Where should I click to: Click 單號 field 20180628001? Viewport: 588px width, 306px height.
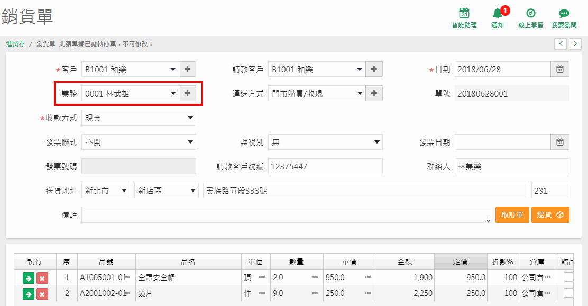click(x=512, y=93)
